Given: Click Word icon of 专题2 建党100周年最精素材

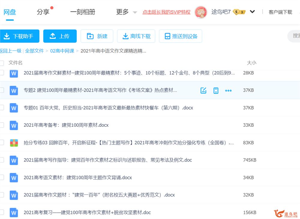Looking at the screenshot, I should tap(14, 90).
